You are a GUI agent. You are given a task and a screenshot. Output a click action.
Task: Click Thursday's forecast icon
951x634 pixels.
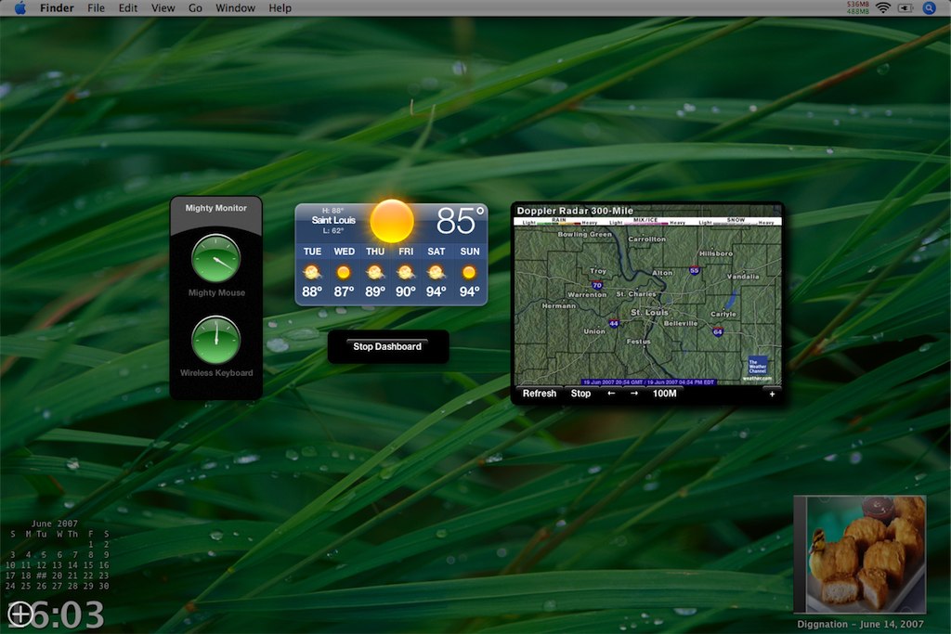click(x=375, y=272)
